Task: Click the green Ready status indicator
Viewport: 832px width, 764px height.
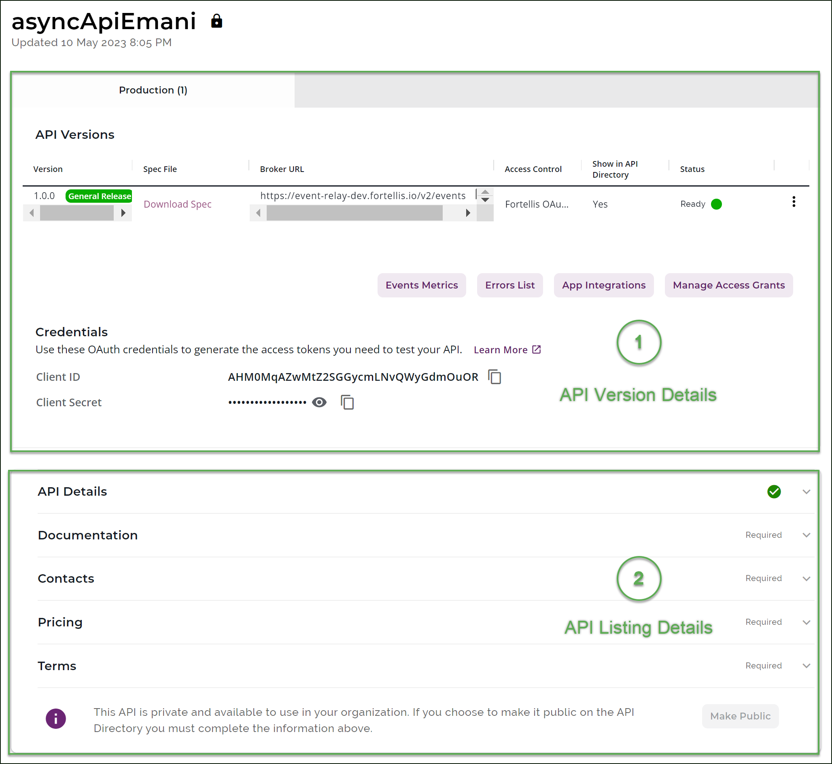Action: pyautogui.click(x=716, y=204)
